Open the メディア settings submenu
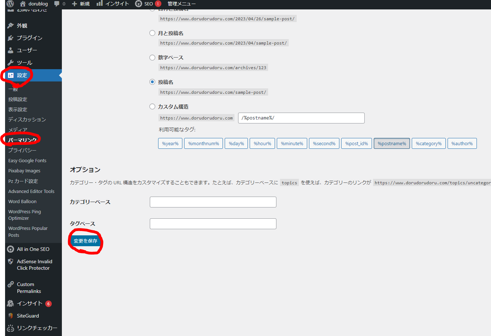This screenshot has height=336, width=491. pyautogui.click(x=18, y=130)
